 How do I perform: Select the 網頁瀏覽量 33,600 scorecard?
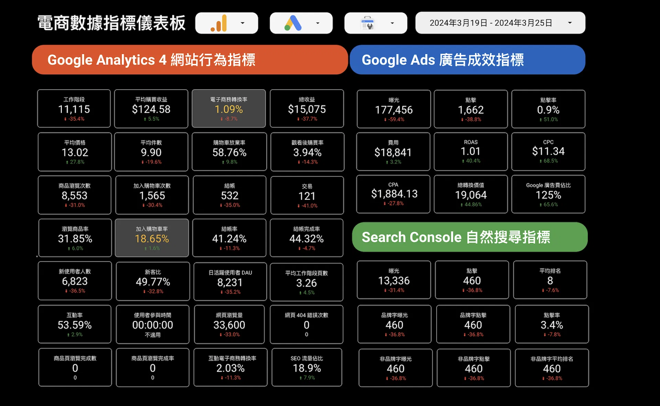point(229,324)
